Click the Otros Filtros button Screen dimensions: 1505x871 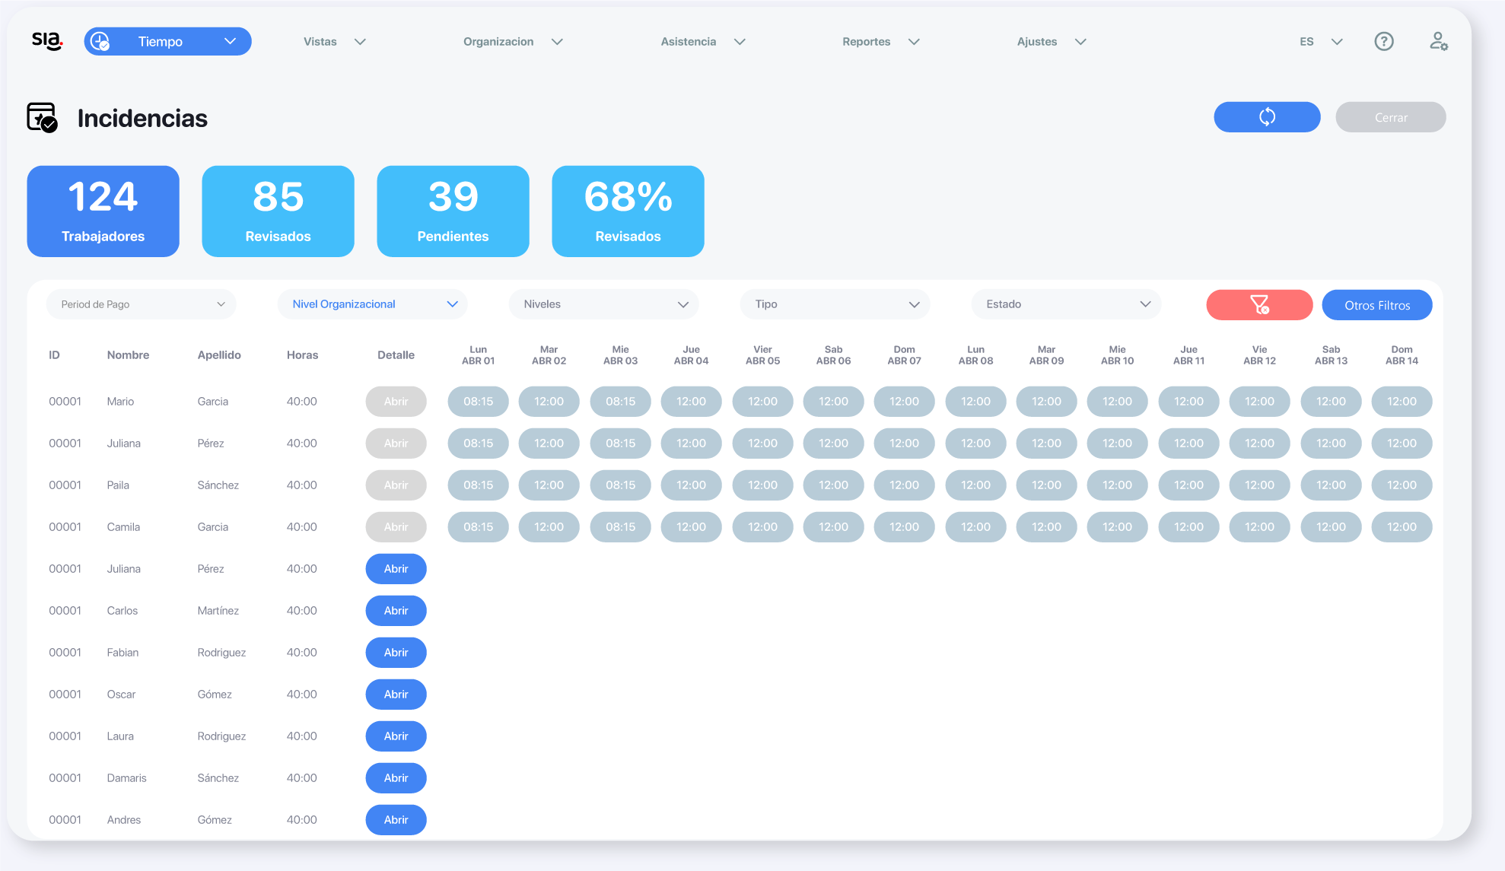click(1376, 305)
